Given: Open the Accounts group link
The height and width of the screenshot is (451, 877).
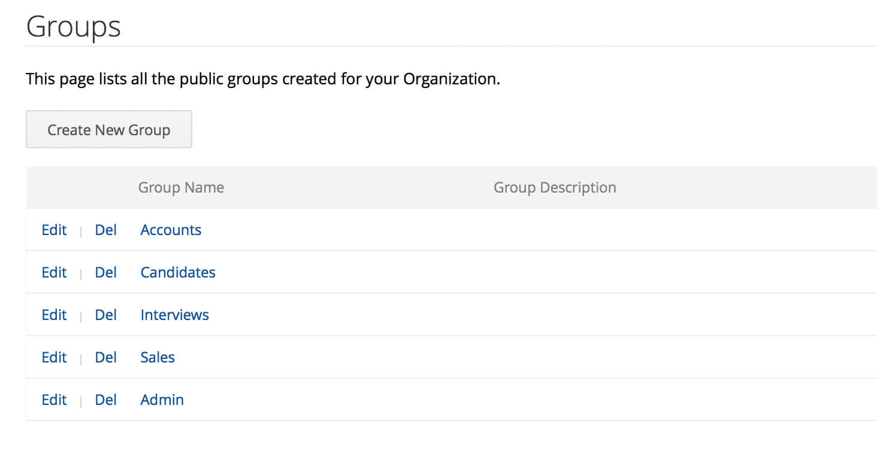Looking at the screenshot, I should (171, 230).
